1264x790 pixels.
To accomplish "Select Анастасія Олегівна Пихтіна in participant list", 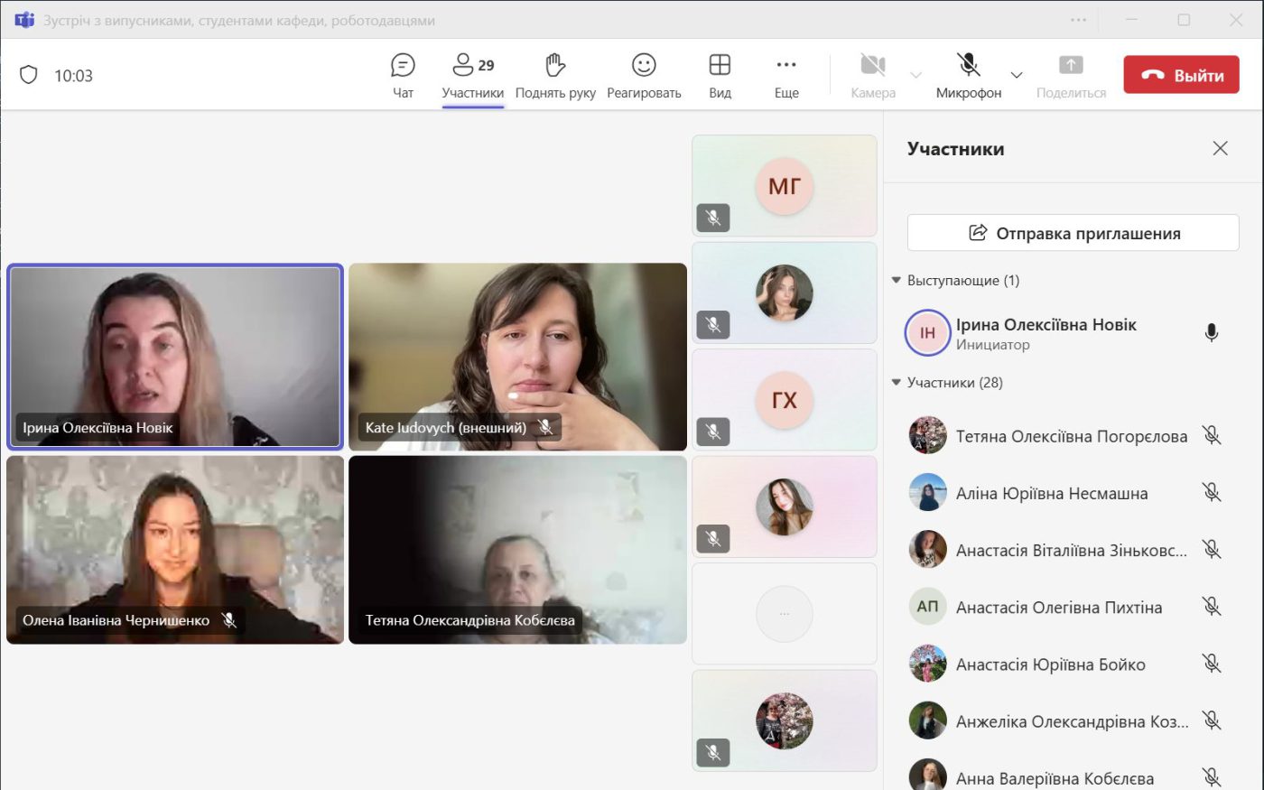I will (x=1058, y=608).
